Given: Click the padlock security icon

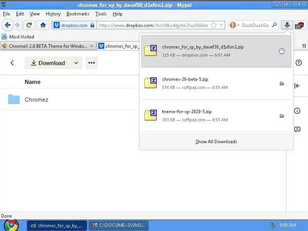Looking at the screenshot, I should [92, 25].
